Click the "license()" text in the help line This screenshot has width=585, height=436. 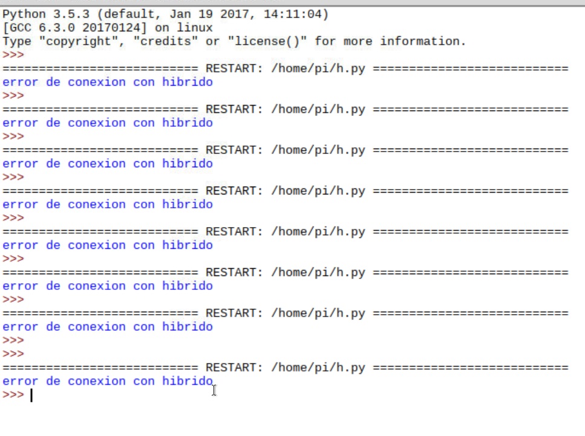tap(267, 41)
